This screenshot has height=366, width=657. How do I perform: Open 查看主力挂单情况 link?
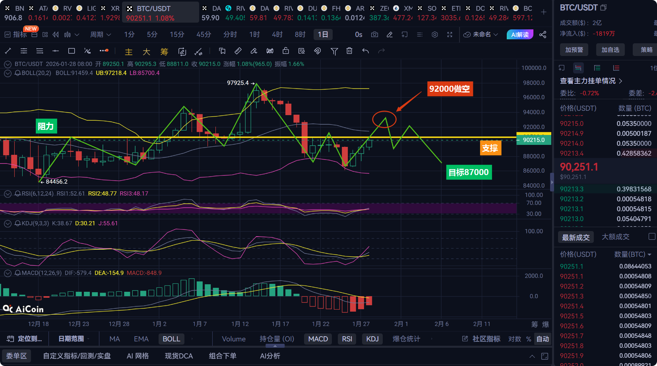click(x=591, y=81)
